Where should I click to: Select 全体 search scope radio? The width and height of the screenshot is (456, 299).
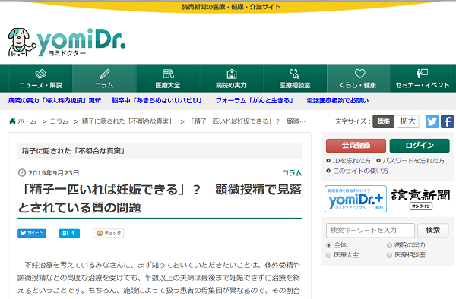[x=328, y=245]
